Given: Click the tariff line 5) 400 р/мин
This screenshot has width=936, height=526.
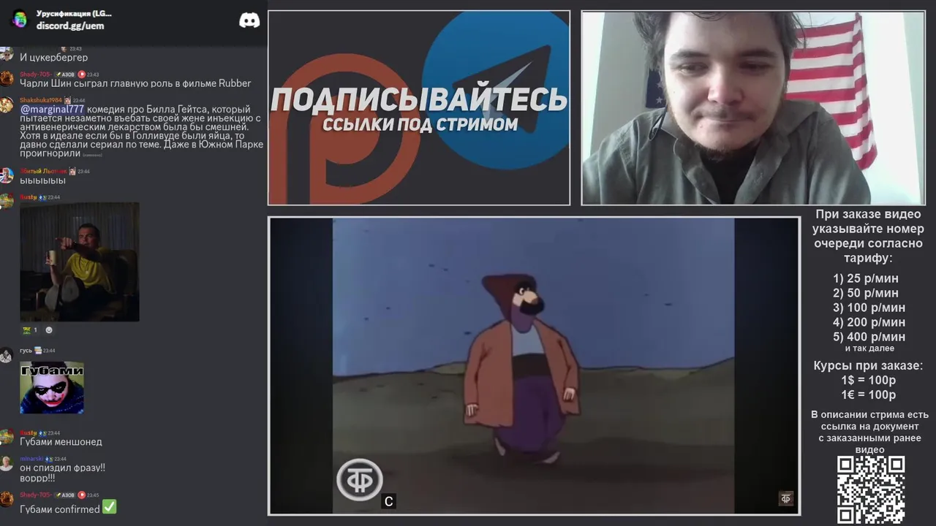Looking at the screenshot, I should point(869,337).
